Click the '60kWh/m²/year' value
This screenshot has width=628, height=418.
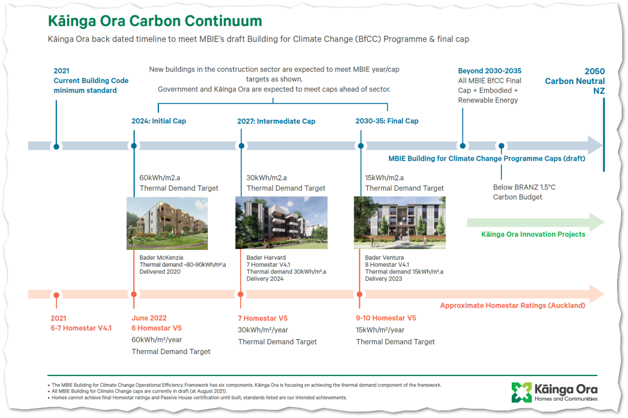157,340
